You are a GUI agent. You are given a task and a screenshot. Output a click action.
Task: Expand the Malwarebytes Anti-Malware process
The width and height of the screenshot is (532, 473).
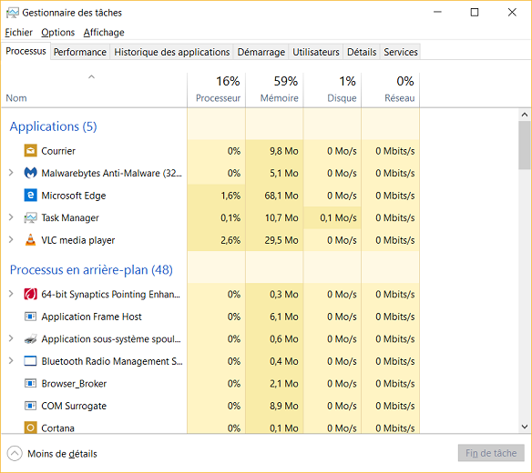11,173
